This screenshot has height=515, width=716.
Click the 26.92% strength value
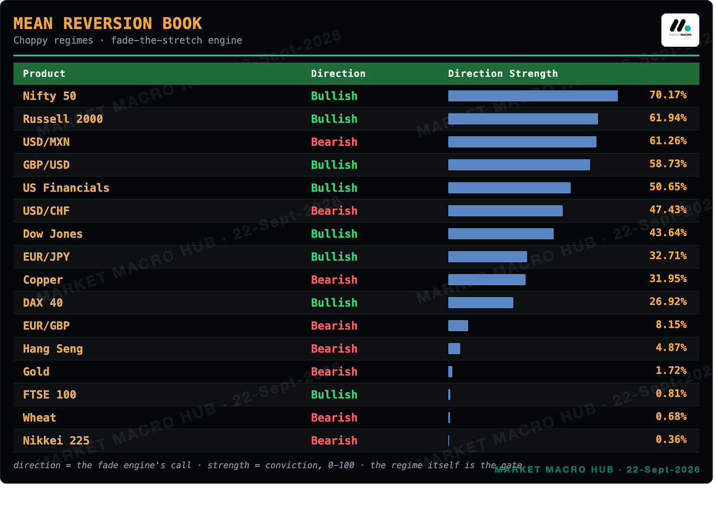coord(668,302)
